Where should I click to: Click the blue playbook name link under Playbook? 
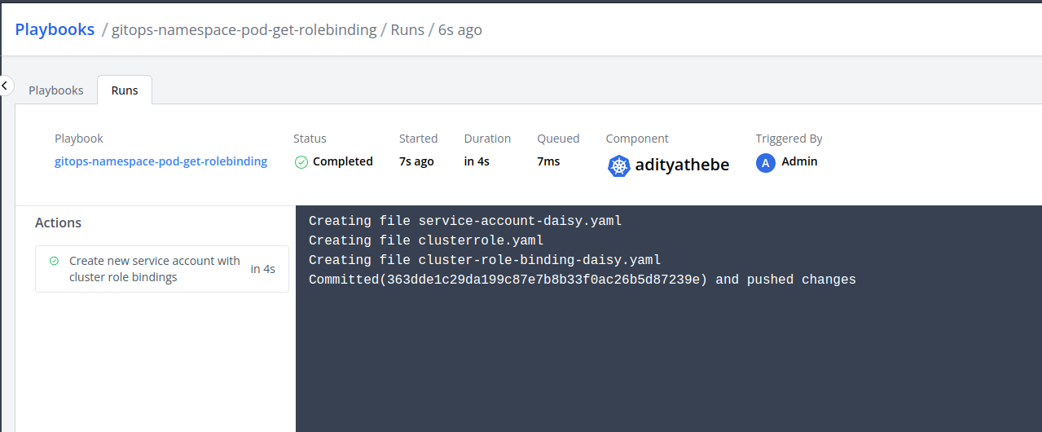[x=160, y=161]
